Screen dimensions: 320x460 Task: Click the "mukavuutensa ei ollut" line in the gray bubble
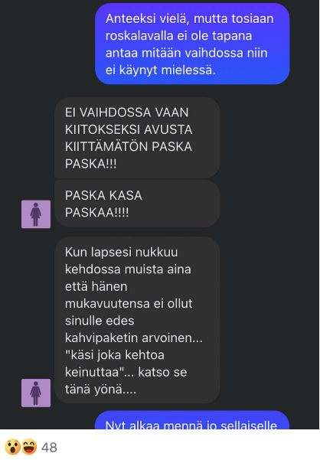[x=129, y=303]
